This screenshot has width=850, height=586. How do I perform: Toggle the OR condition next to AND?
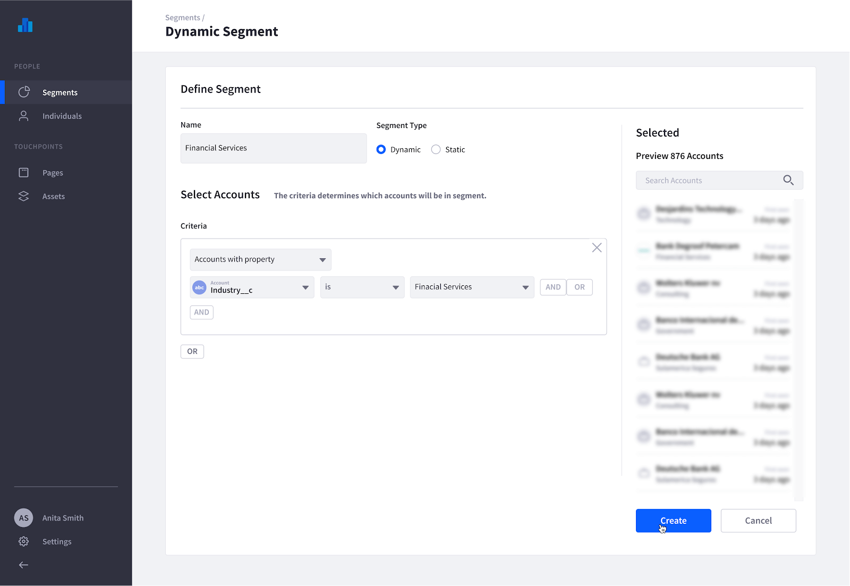click(x=579, y=287)
